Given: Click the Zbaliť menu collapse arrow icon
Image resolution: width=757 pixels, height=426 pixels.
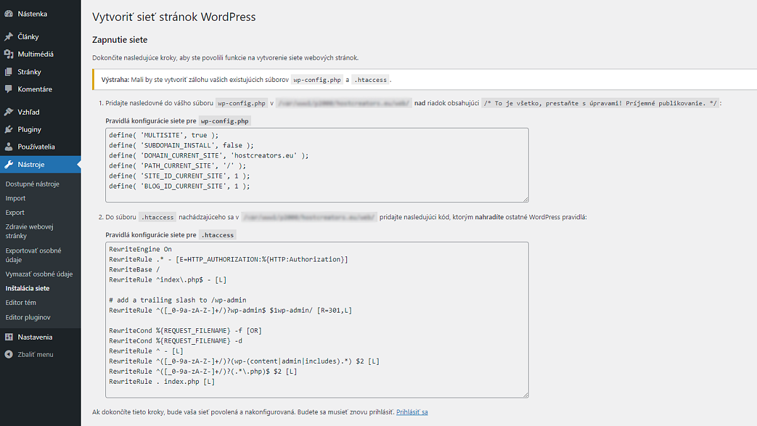Looking at the screenshot, I should click(9, 354).
